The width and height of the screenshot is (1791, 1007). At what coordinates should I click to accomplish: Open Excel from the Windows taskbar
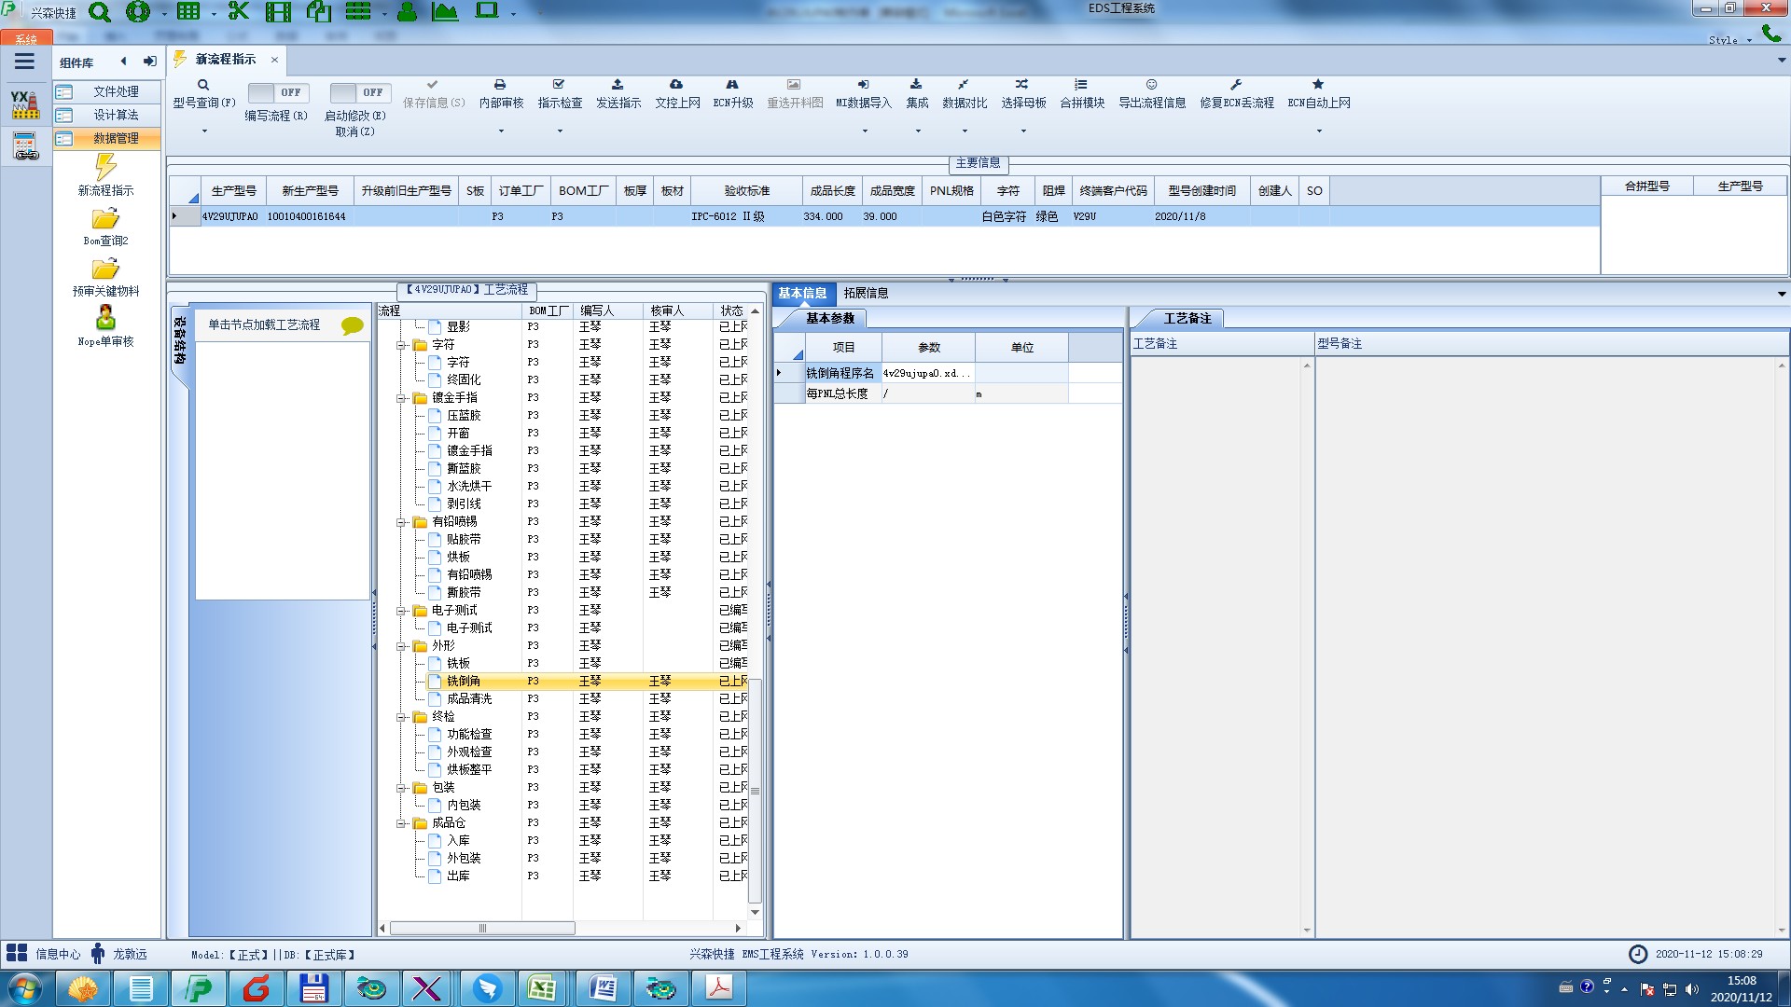click(x=542, y=988)
